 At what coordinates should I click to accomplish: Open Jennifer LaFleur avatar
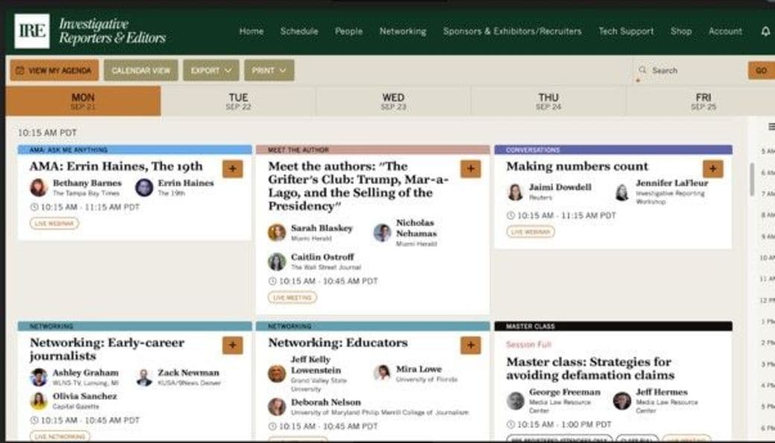621,191
